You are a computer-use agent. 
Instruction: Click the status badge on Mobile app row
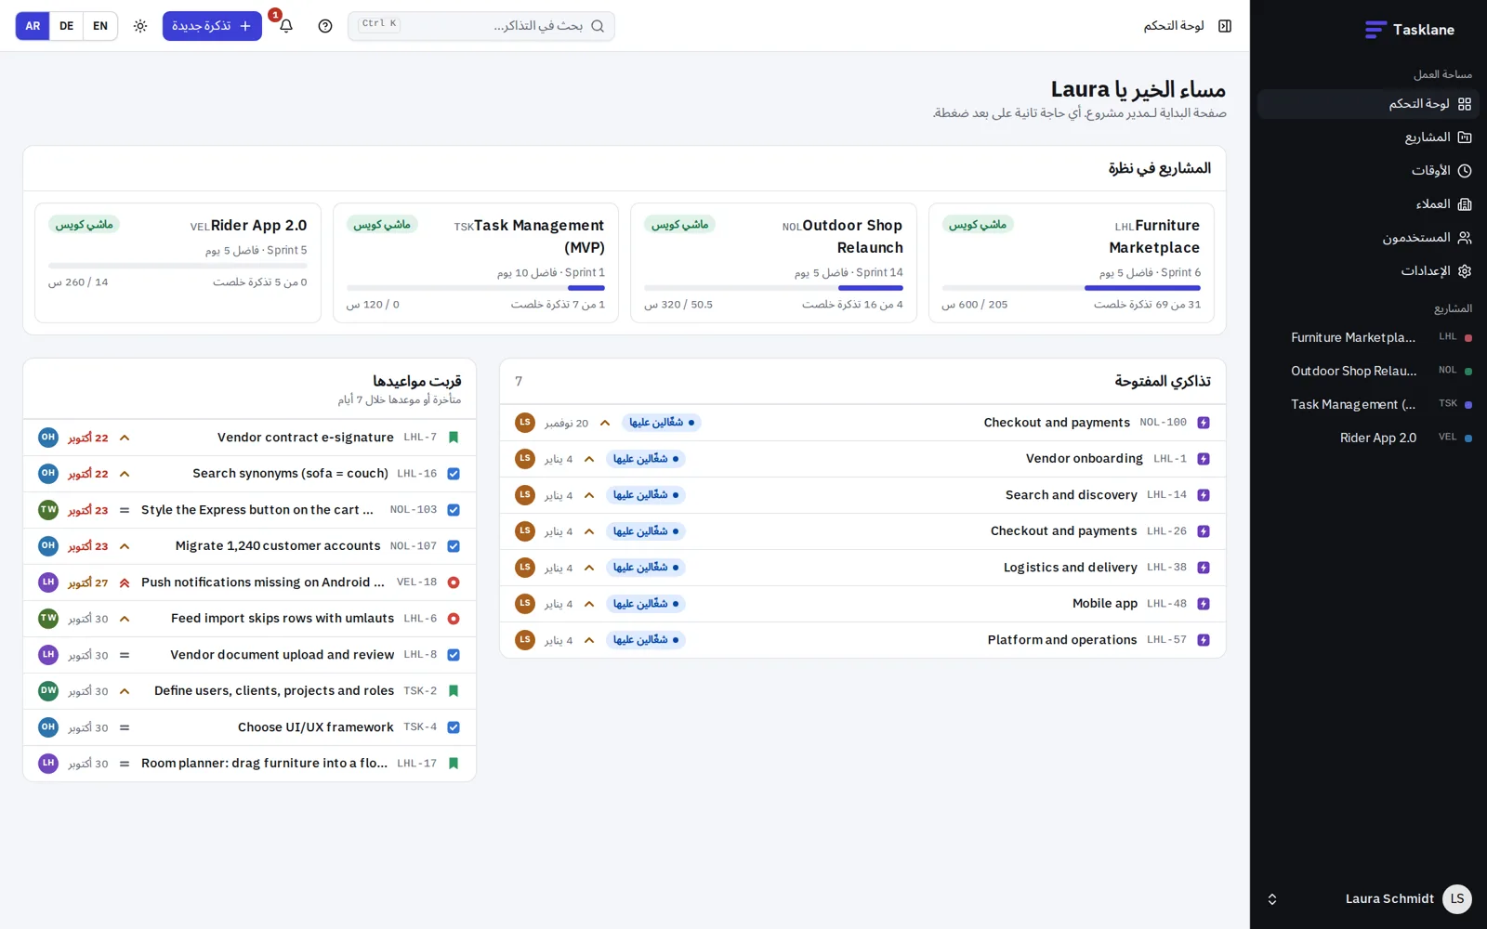[646, 604]
